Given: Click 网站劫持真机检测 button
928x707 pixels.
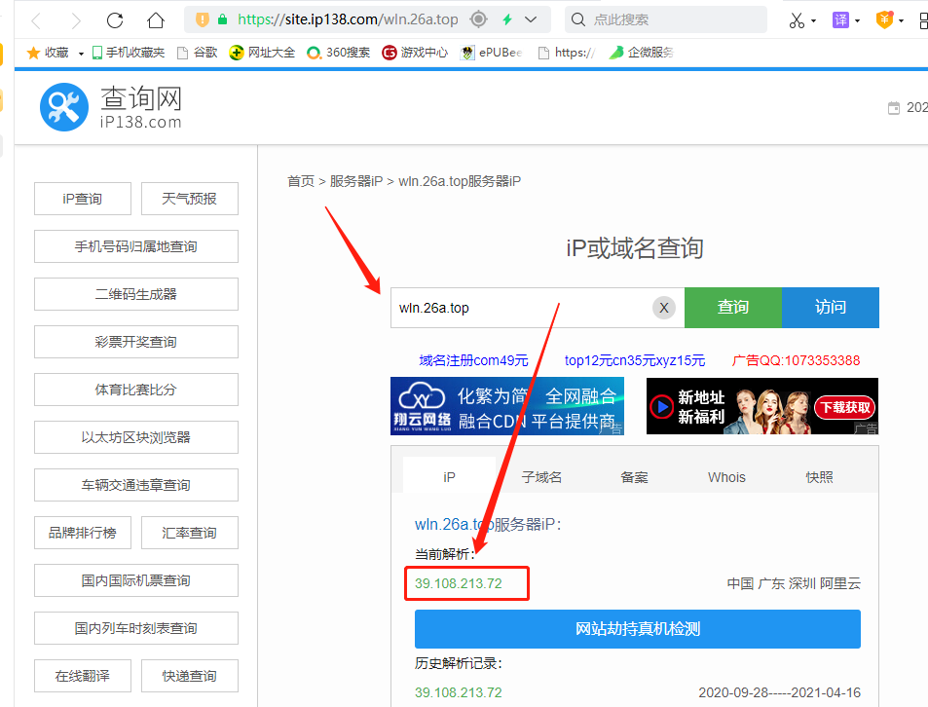Looking at the screenshot, I should point(637,629).
